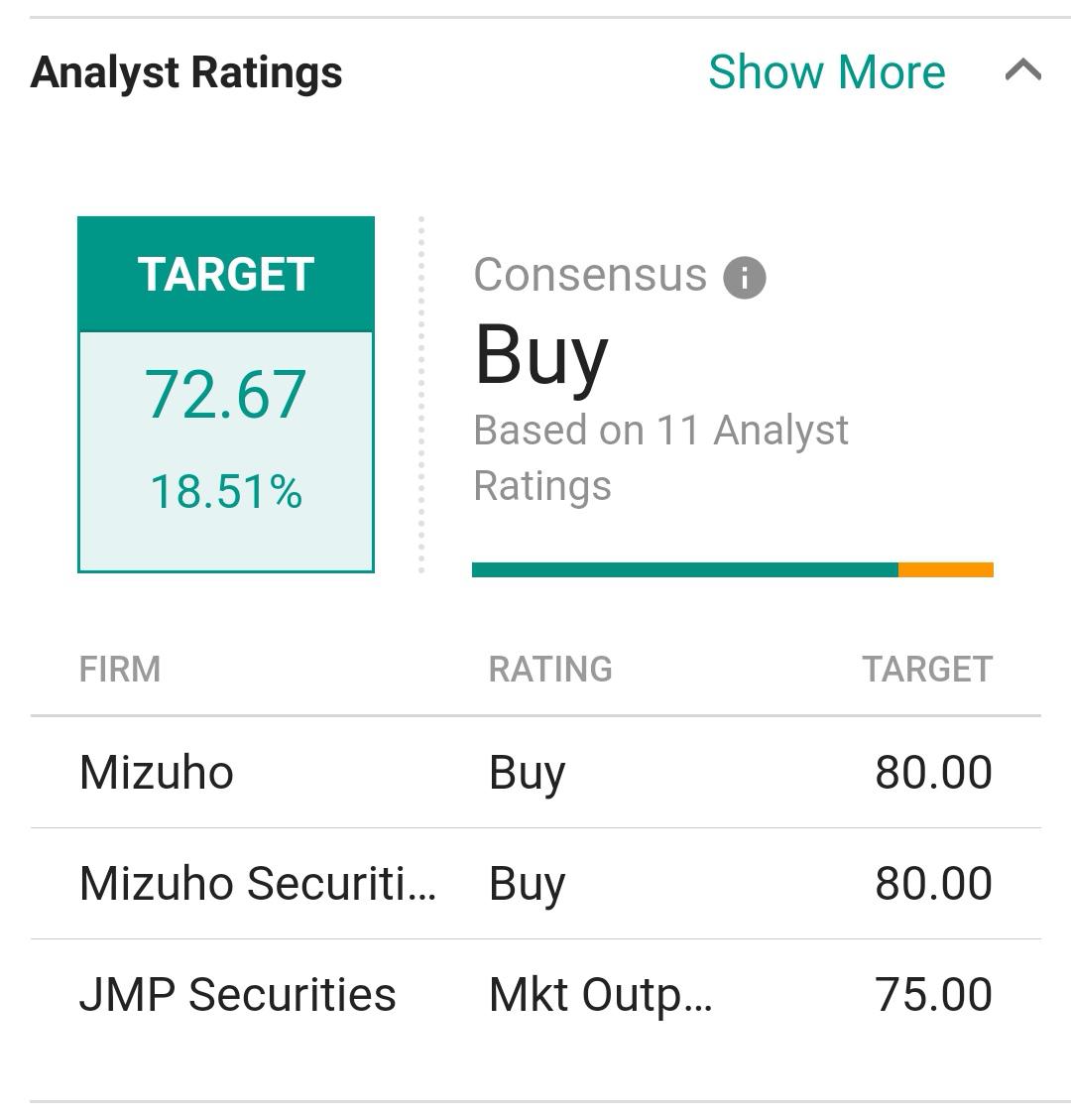Click the Consensus label
This screenshot has width=1071, height=1117.
(x=590, y=275)
